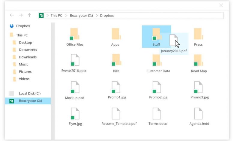Select the Press folder icon

(x=198, y=34)
